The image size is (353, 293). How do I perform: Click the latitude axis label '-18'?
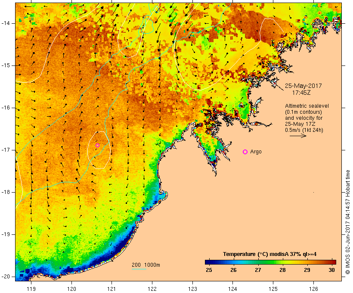6,192
